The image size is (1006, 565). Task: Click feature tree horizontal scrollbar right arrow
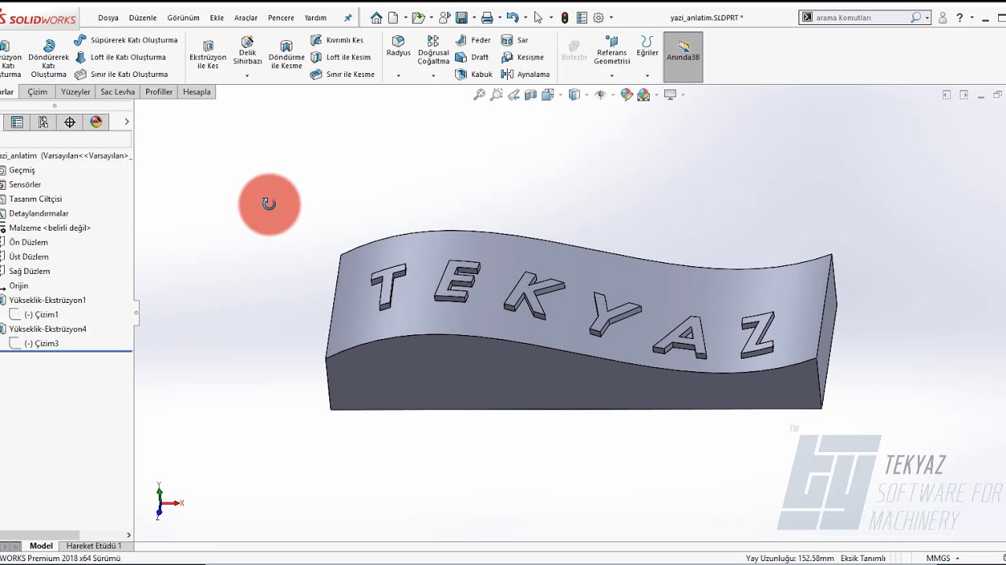click(x=129, y=535)
